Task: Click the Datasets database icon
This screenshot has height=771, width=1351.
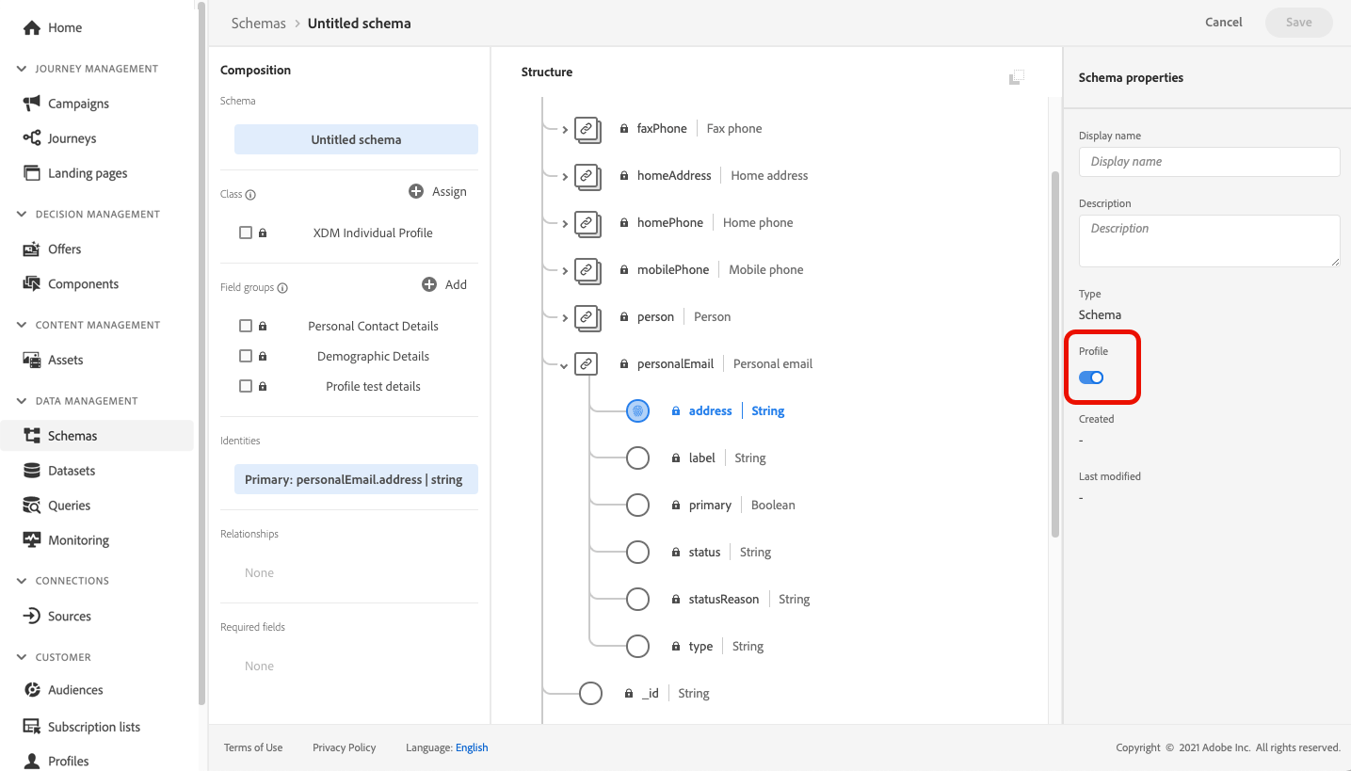Action: [32, 471]
